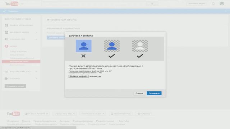Click the YouTube logo in the top header
This screenshot has width=230, height=129.
pos(12,4)
